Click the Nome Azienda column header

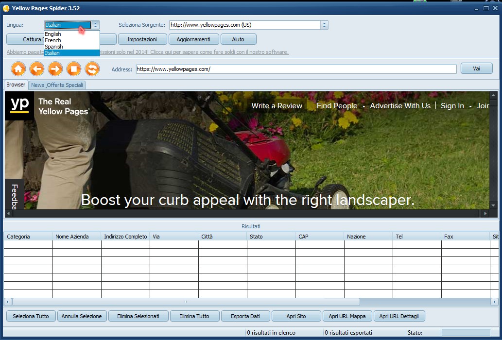click(76, 237)
